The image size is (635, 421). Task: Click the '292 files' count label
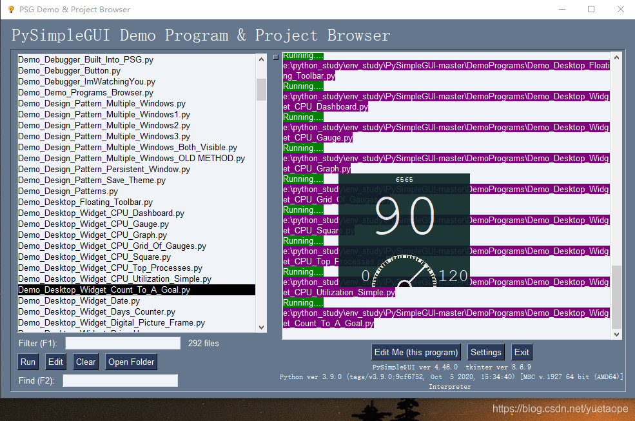tap(203, 343)
